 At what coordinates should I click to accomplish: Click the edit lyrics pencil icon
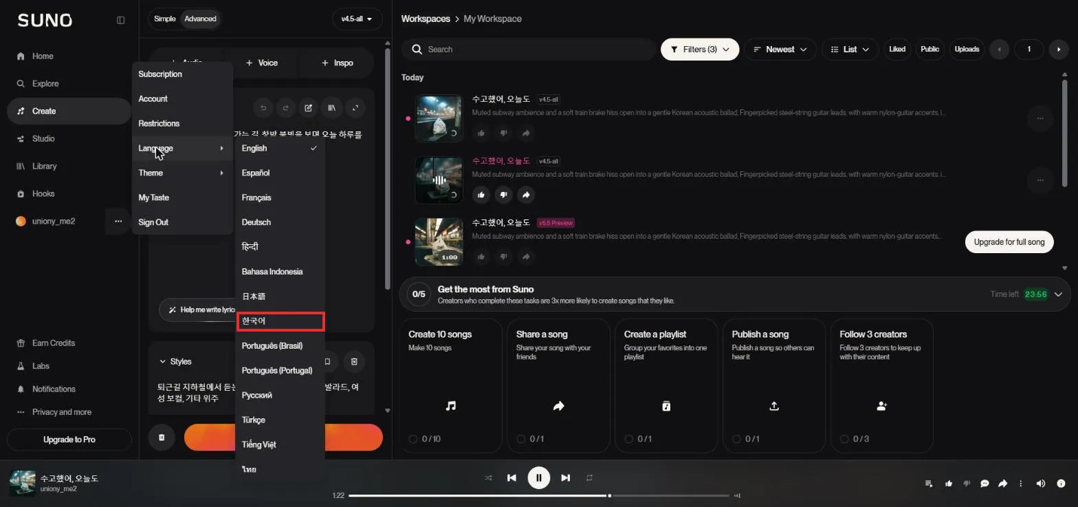309,108
